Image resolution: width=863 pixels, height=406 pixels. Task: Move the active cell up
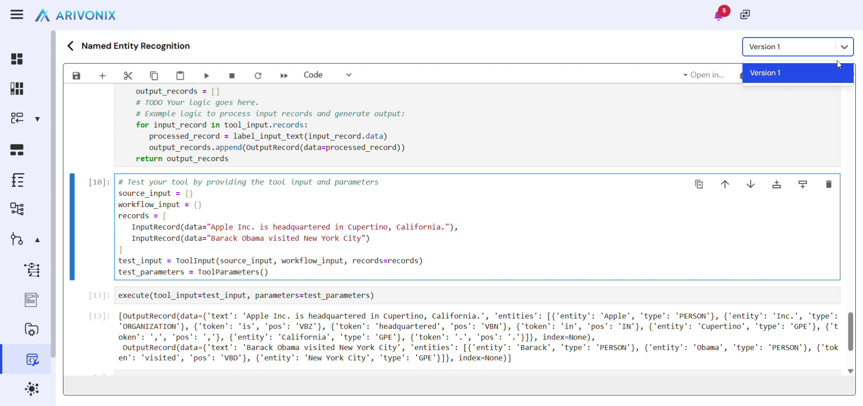tap(724, 184)
